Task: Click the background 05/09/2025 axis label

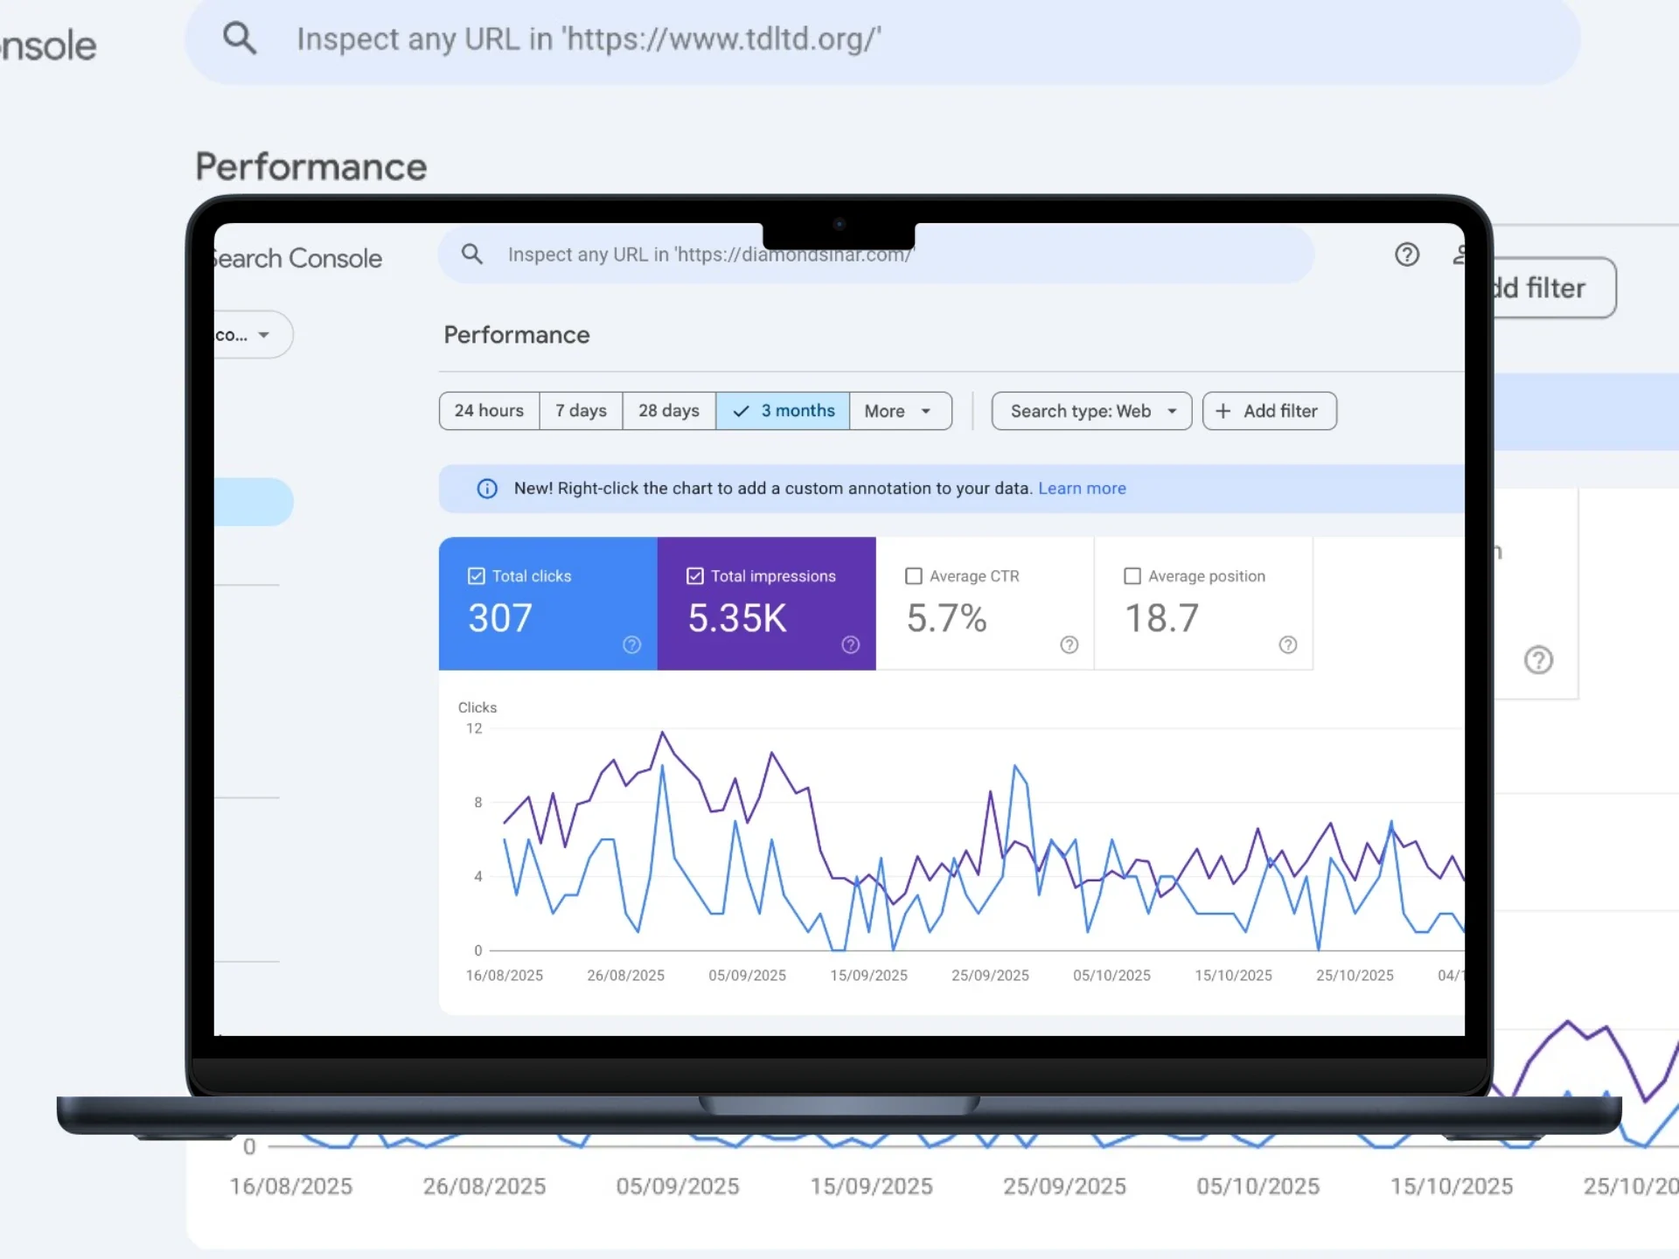Action: click(678, 1186)
